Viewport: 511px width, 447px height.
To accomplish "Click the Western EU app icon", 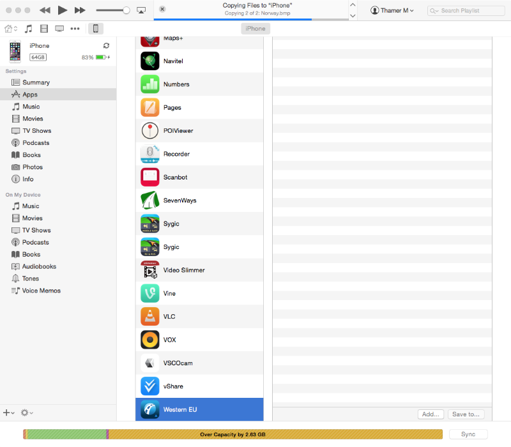I will tap(150, 409).
